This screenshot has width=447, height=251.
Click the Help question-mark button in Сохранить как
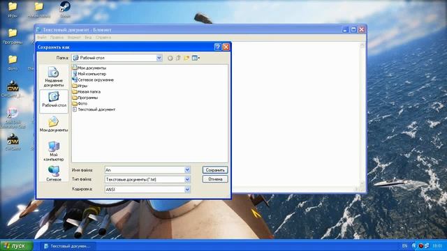coord(218,47)
